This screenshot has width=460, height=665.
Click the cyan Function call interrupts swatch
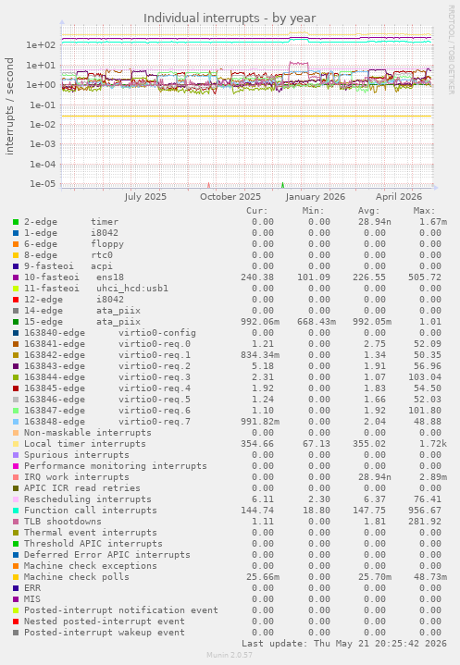(x=16, y=511)
